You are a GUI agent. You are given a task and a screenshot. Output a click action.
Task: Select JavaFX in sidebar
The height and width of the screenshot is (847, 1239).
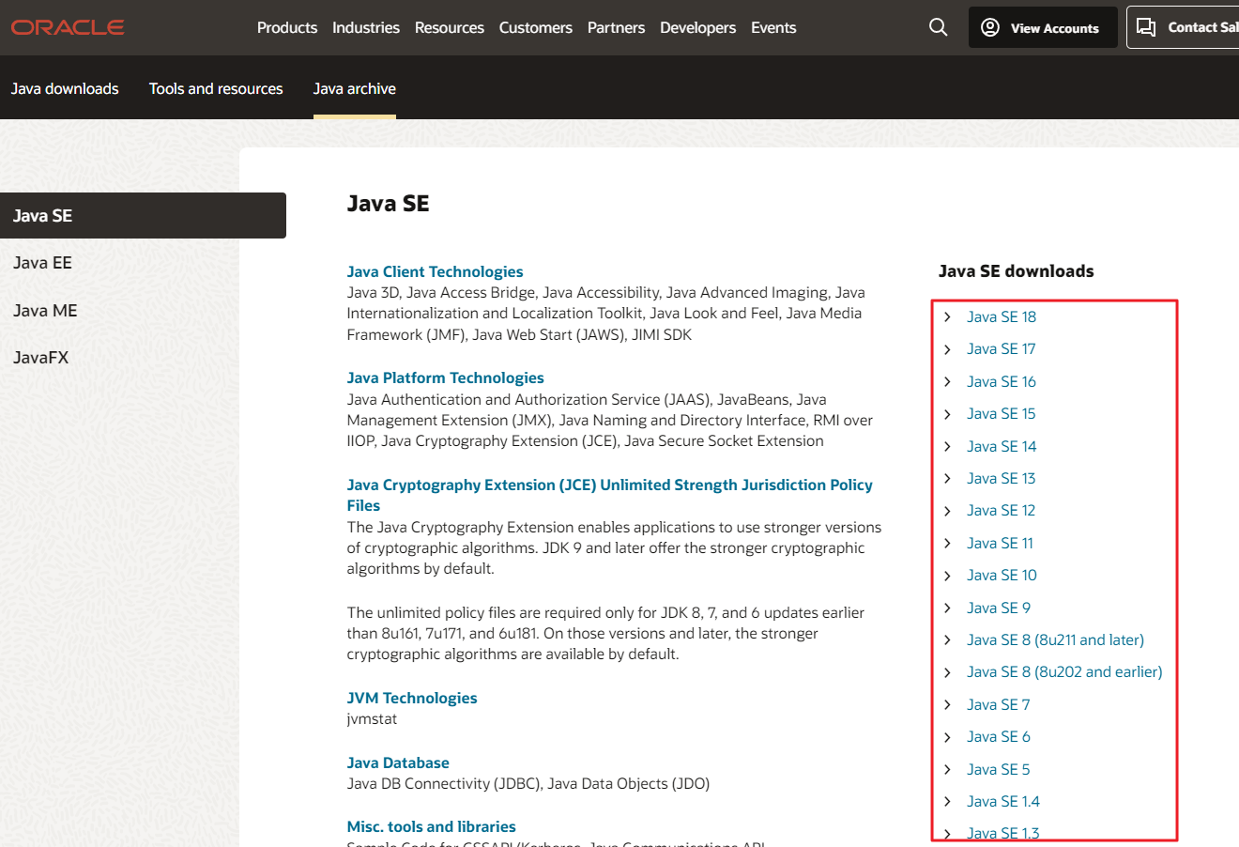pyautogui.click(x=41, y=358)
